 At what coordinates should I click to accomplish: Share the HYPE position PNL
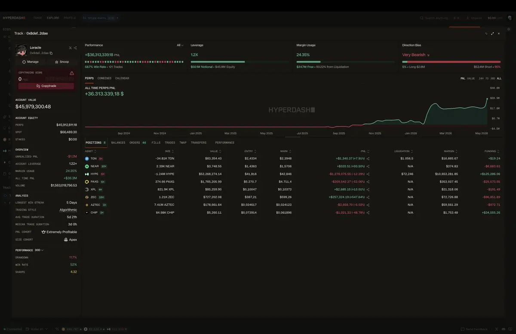point(368,174)
